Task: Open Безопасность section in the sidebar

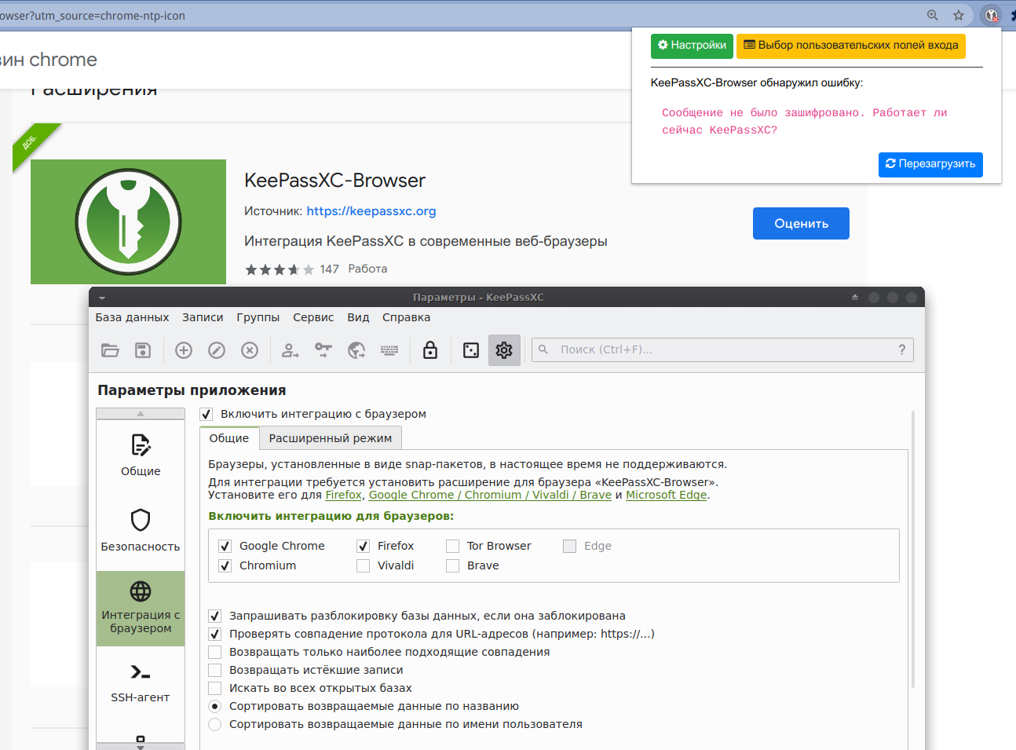Action: (x=141, y=531)
